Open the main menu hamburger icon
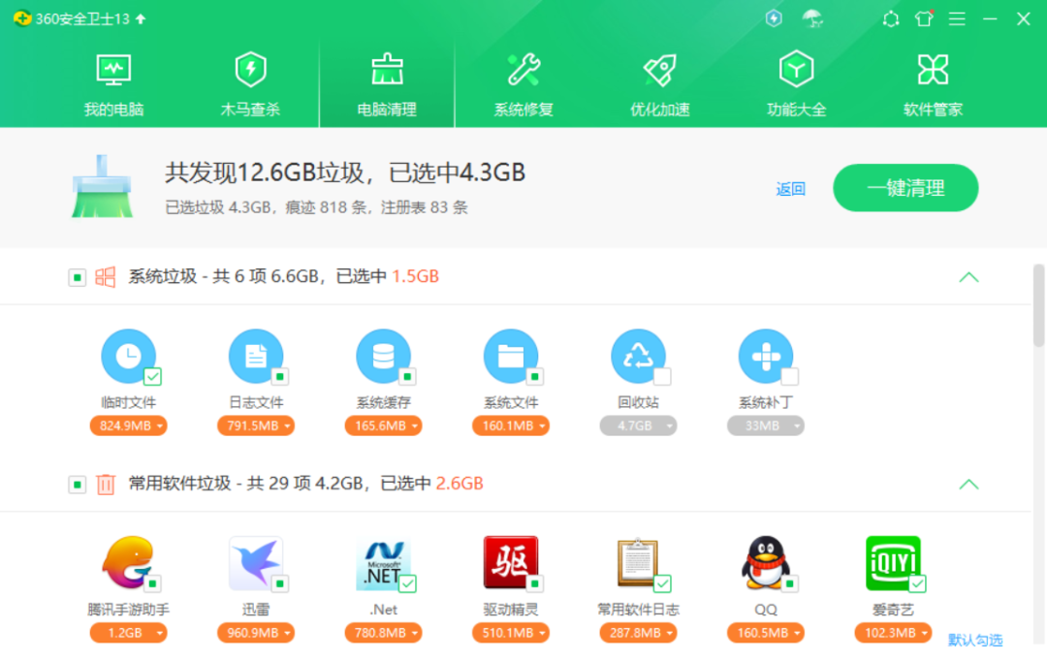The image size is (1047, 660). 957,18
